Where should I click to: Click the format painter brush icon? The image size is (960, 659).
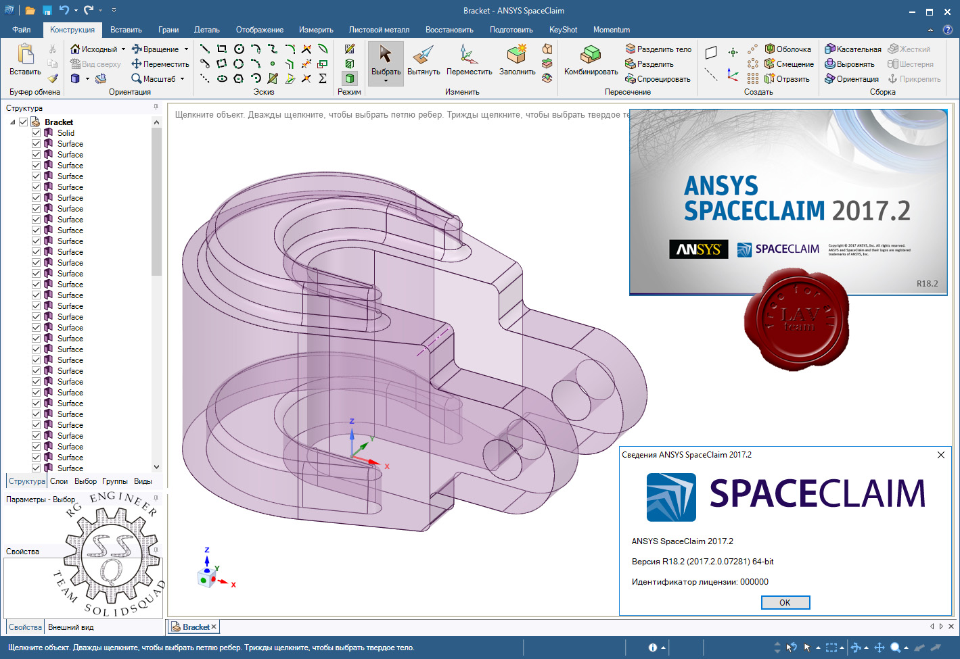(53, 78)
